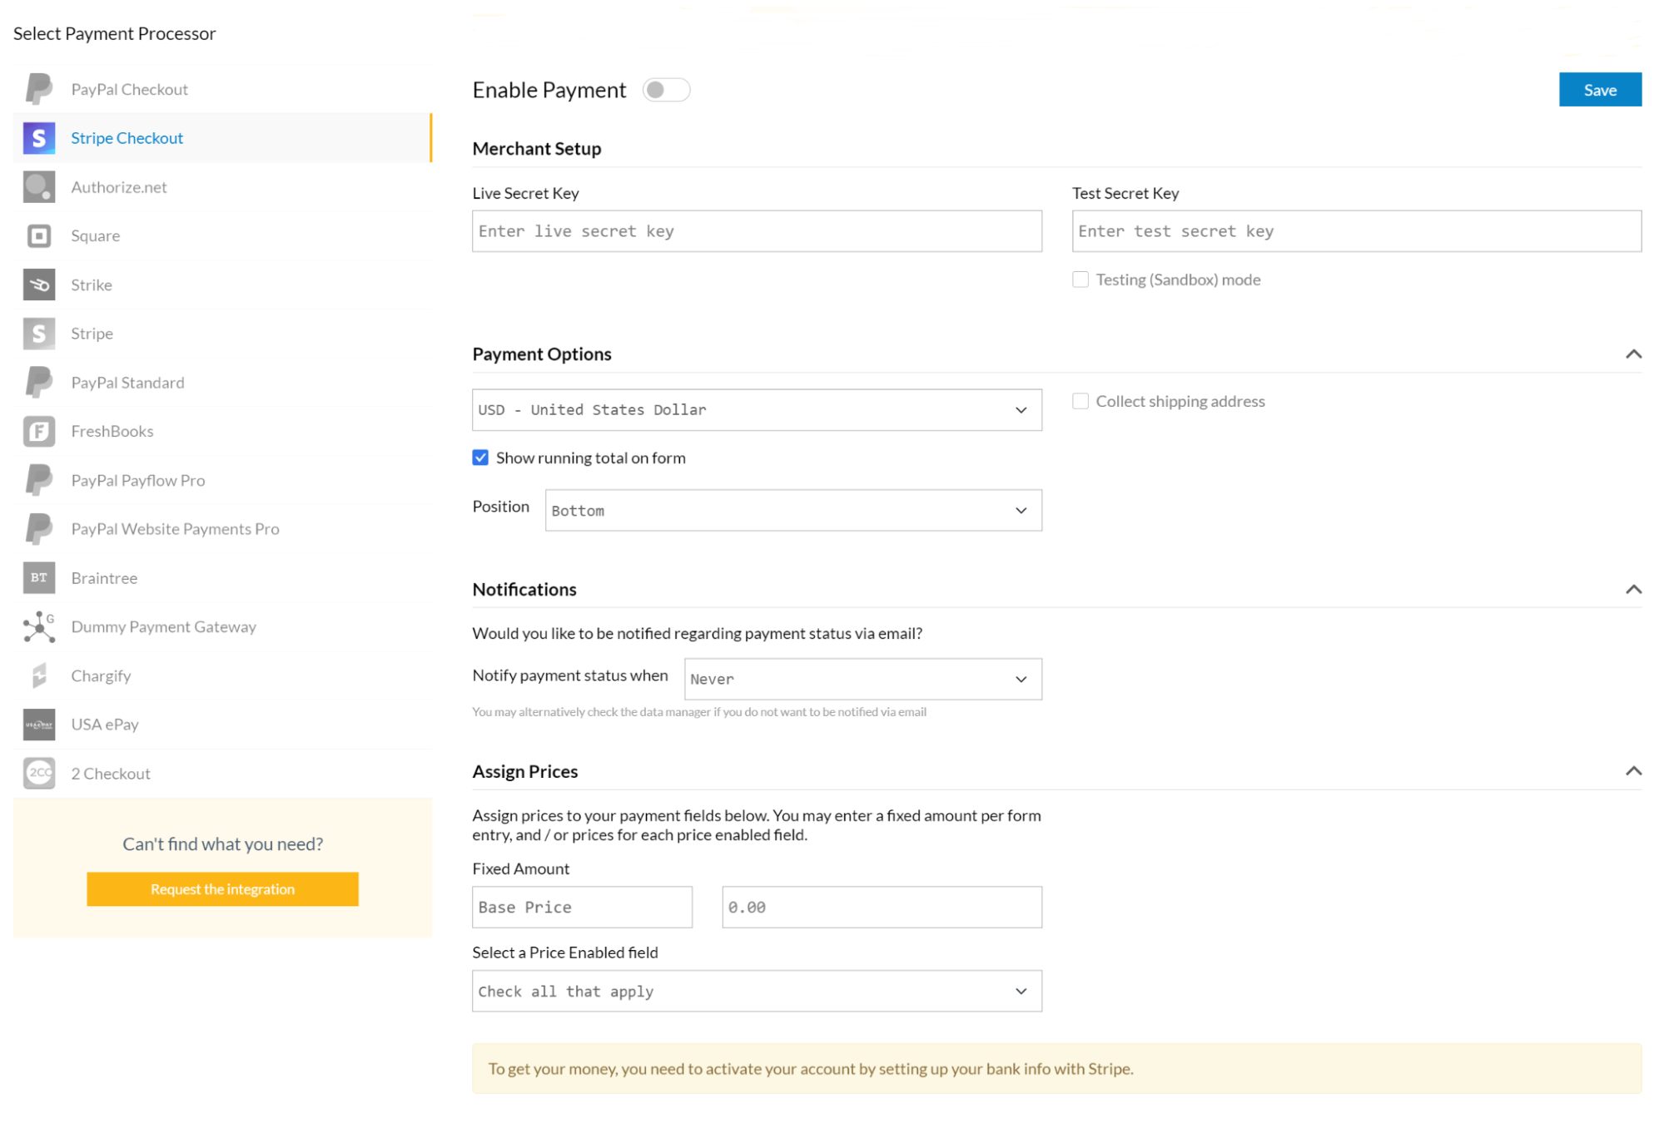The height and width of the screenshot is (1123, 1664).
Task: Click the Chargify icon
Action: coord(39,675)
